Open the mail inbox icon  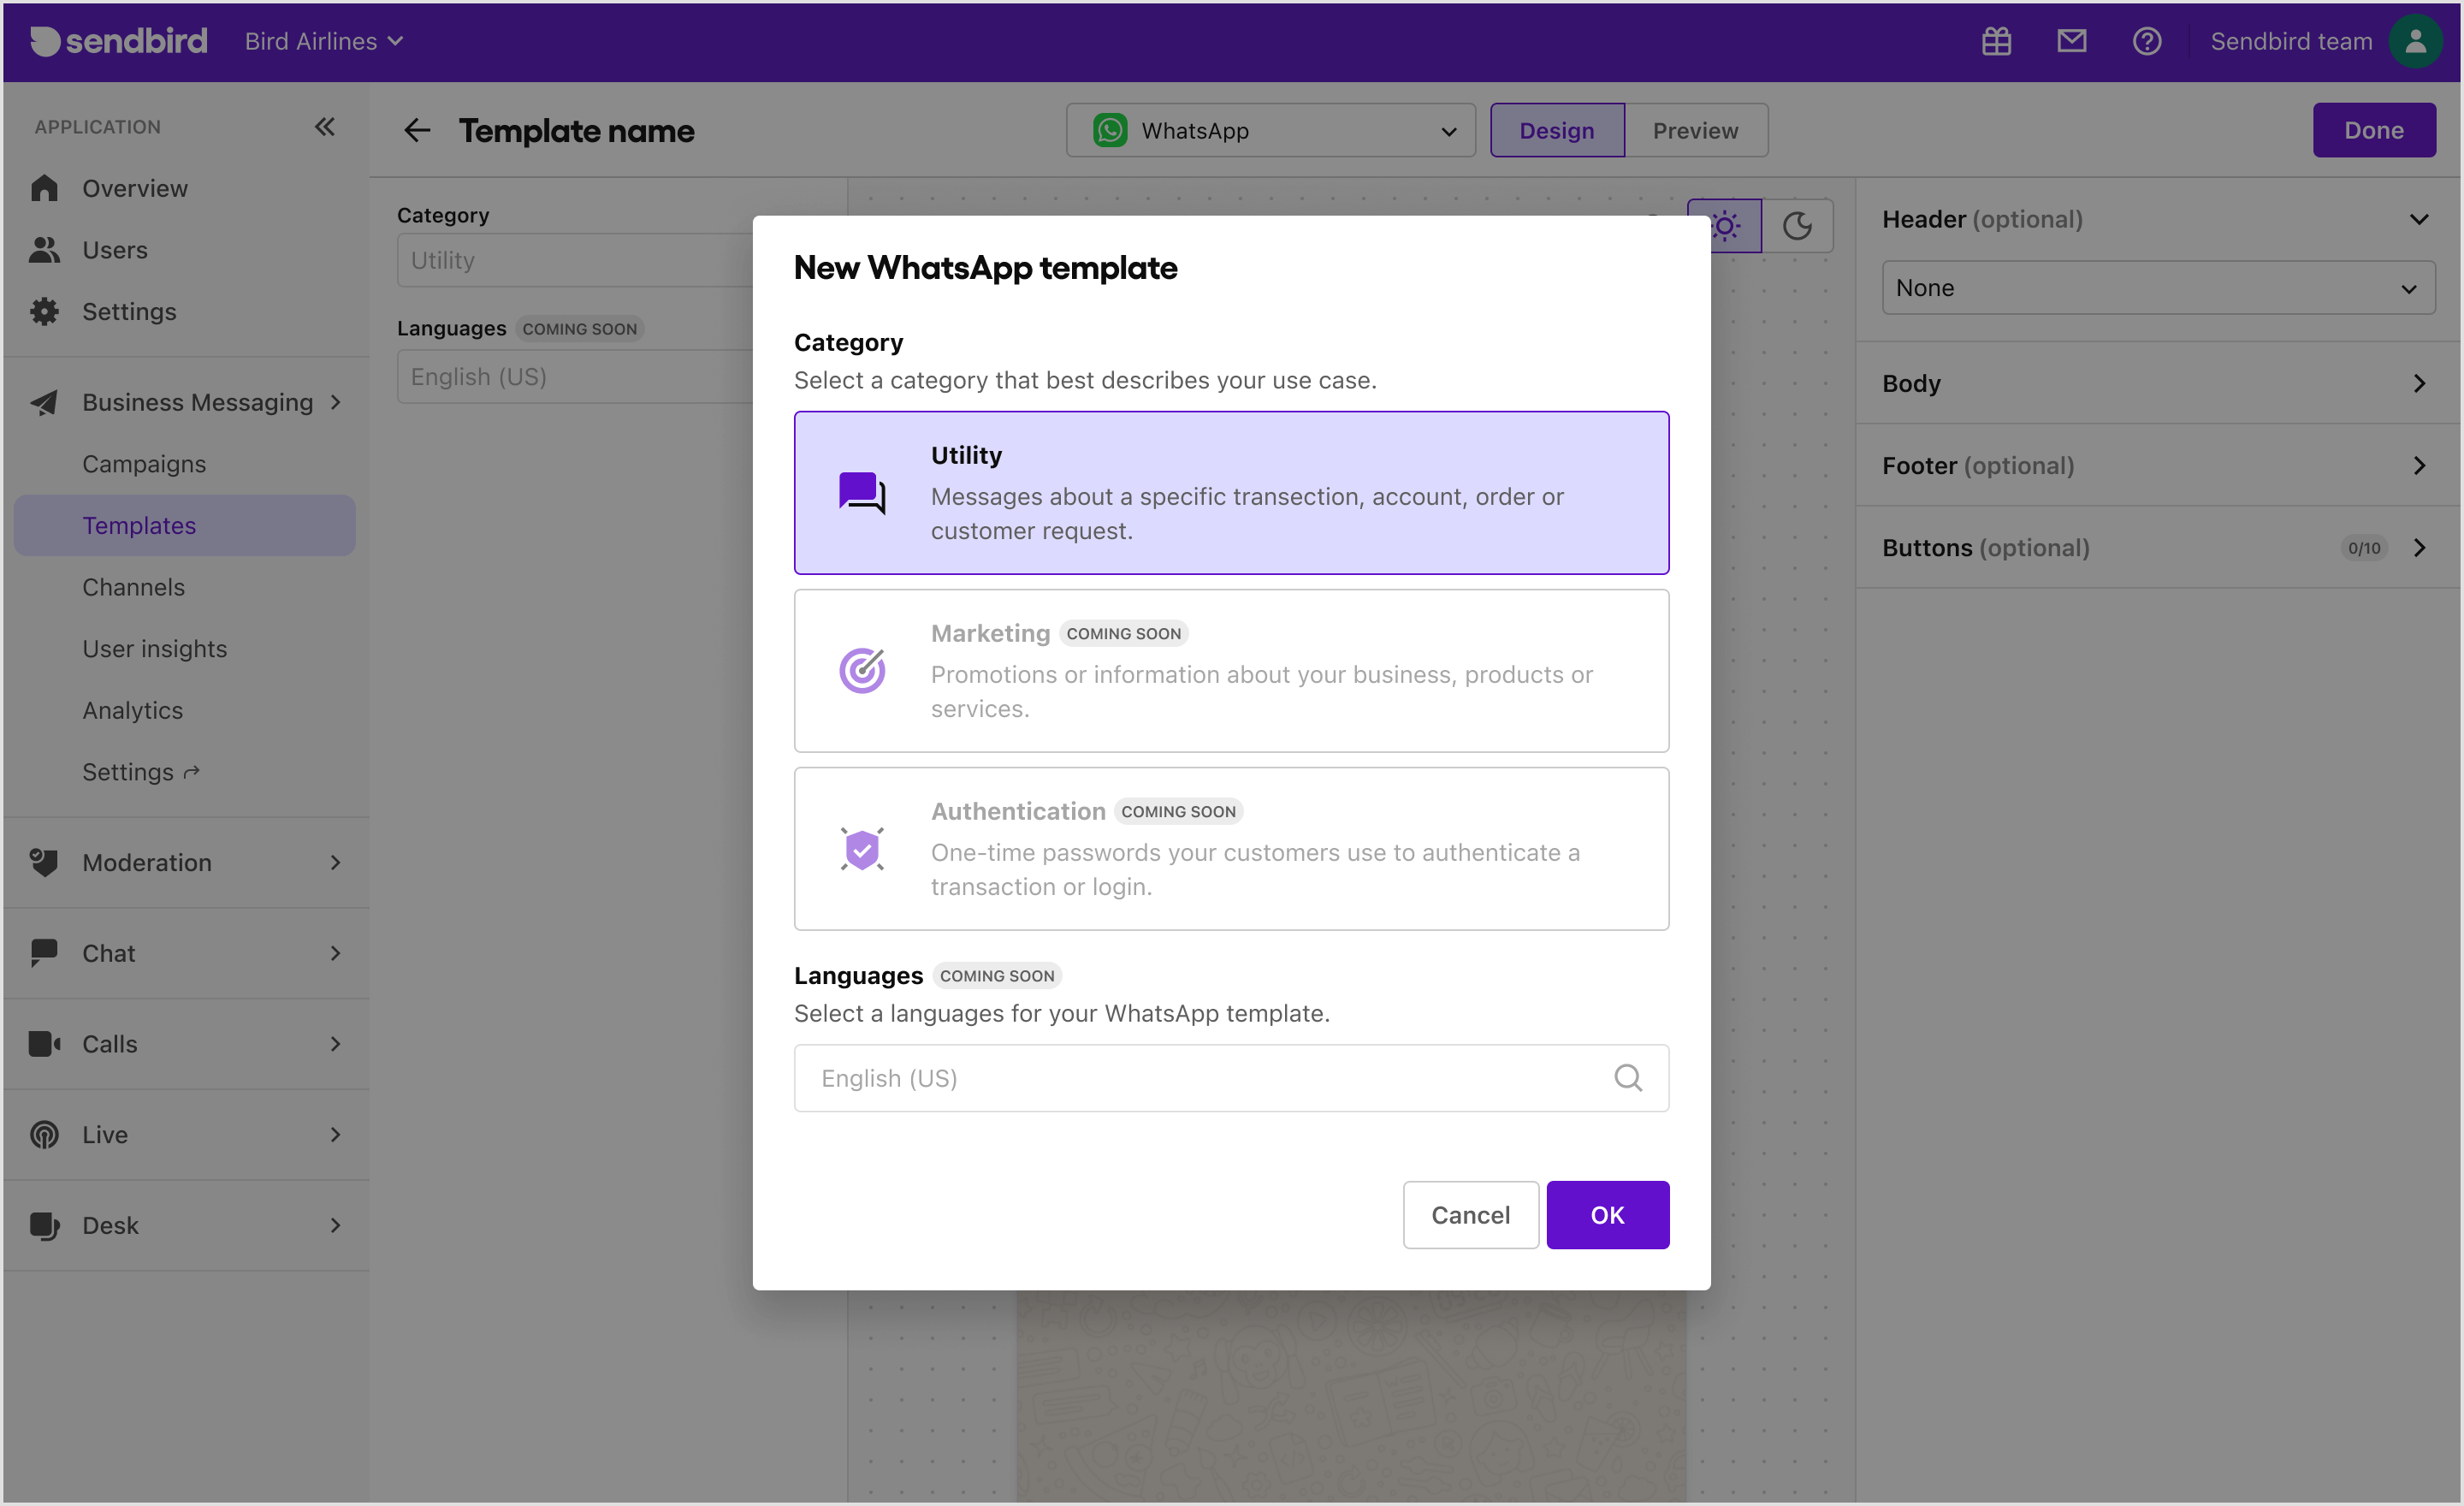click(2072, 41)
